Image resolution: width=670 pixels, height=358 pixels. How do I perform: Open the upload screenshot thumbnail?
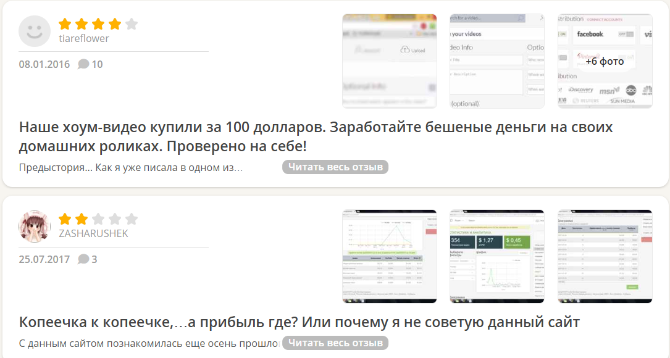tap(390, 61)
